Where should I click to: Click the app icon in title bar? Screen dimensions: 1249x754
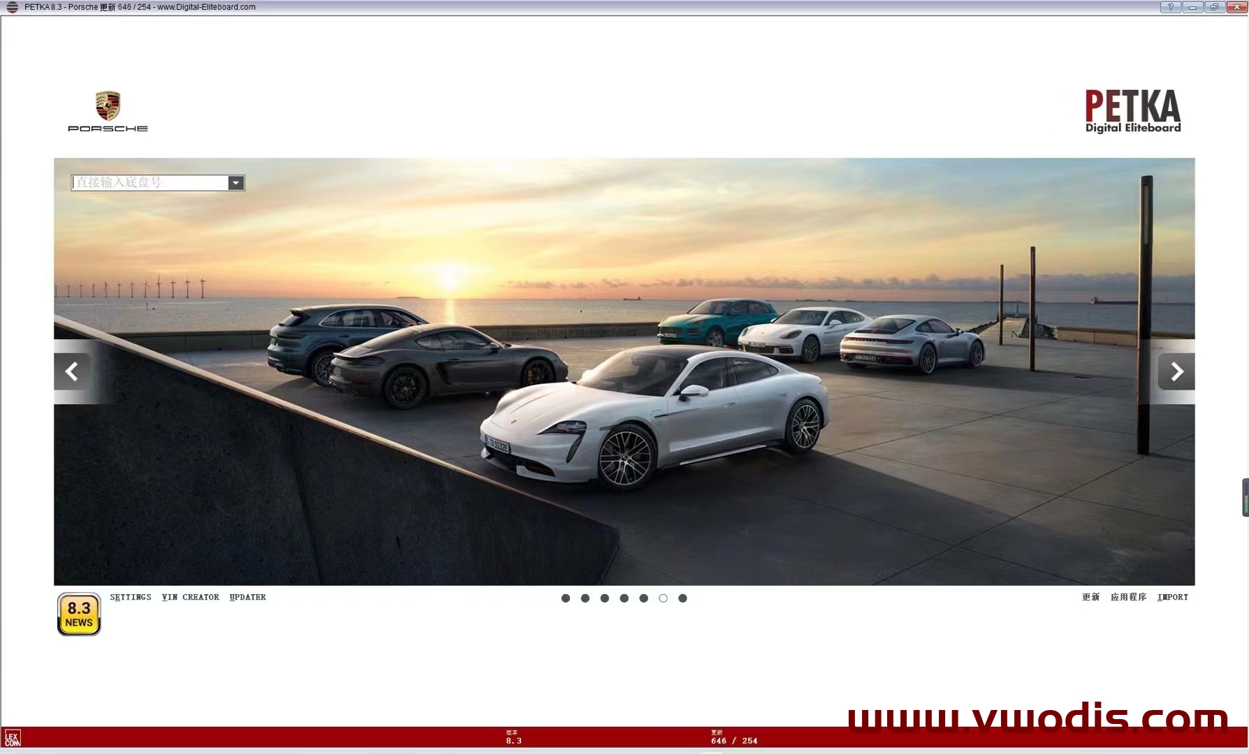[12, 7]
